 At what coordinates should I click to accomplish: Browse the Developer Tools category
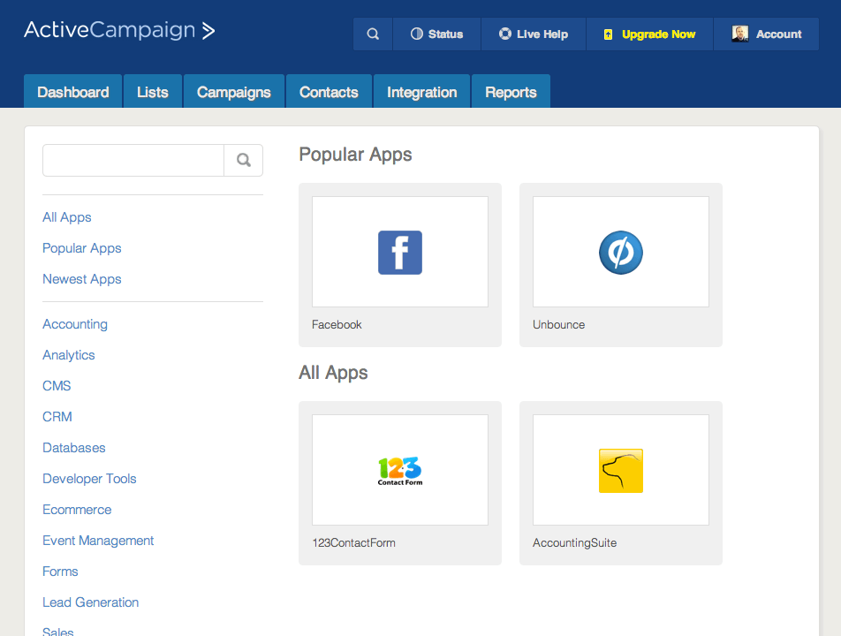point(89,479)
